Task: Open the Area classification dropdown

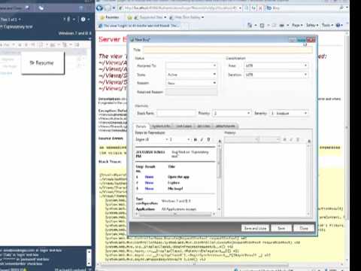Action: [x=276, y=65]
